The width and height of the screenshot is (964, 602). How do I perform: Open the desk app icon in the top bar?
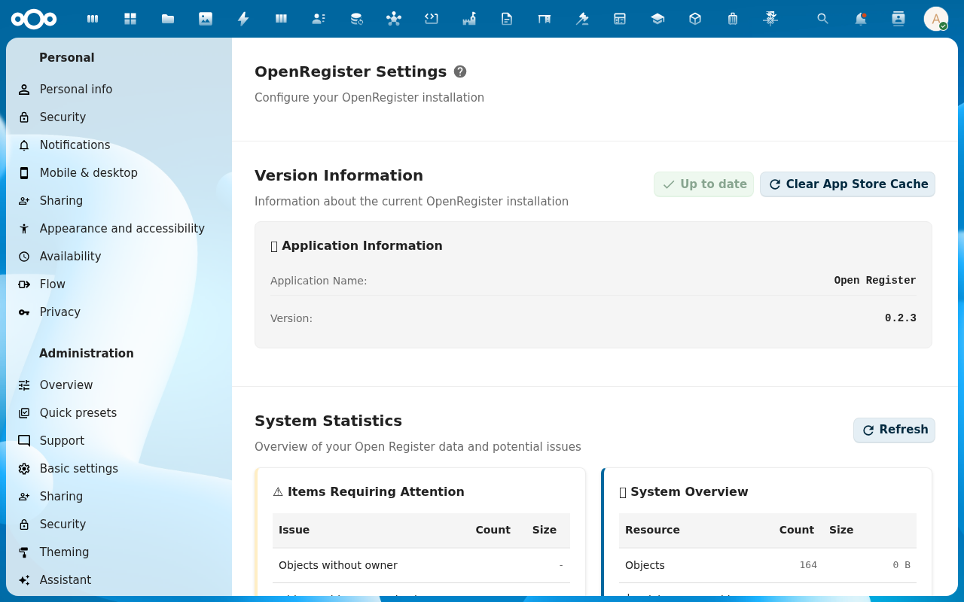[x=545, y=19]
